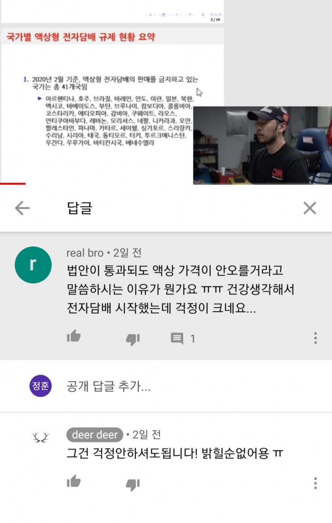Go back using the arrow beside 답글
Screen dimensions: 332x523
click(x=22, y=208)
